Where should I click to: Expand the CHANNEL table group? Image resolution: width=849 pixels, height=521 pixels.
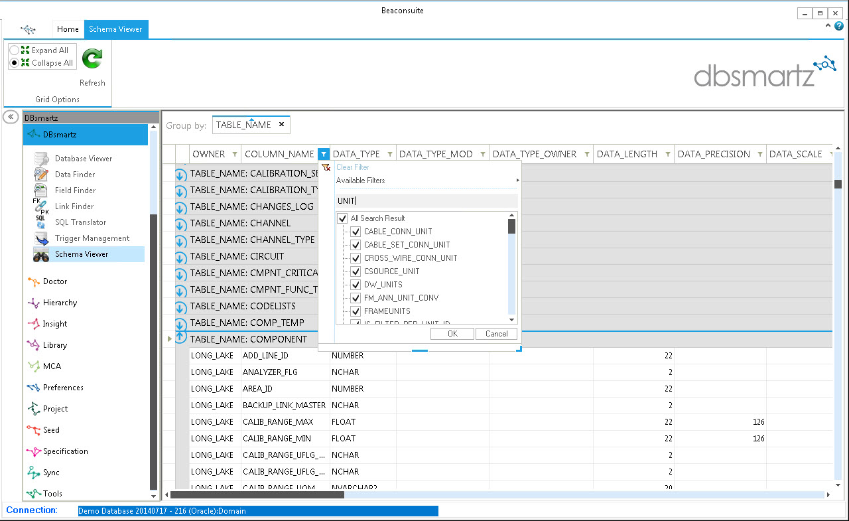click(180, 224)
